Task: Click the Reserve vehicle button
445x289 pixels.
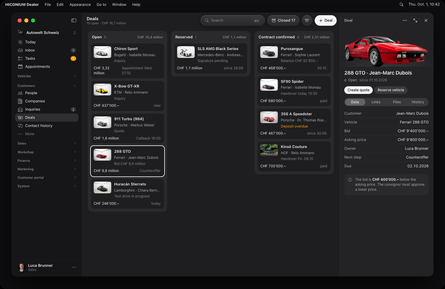Action: coord(391,90)
